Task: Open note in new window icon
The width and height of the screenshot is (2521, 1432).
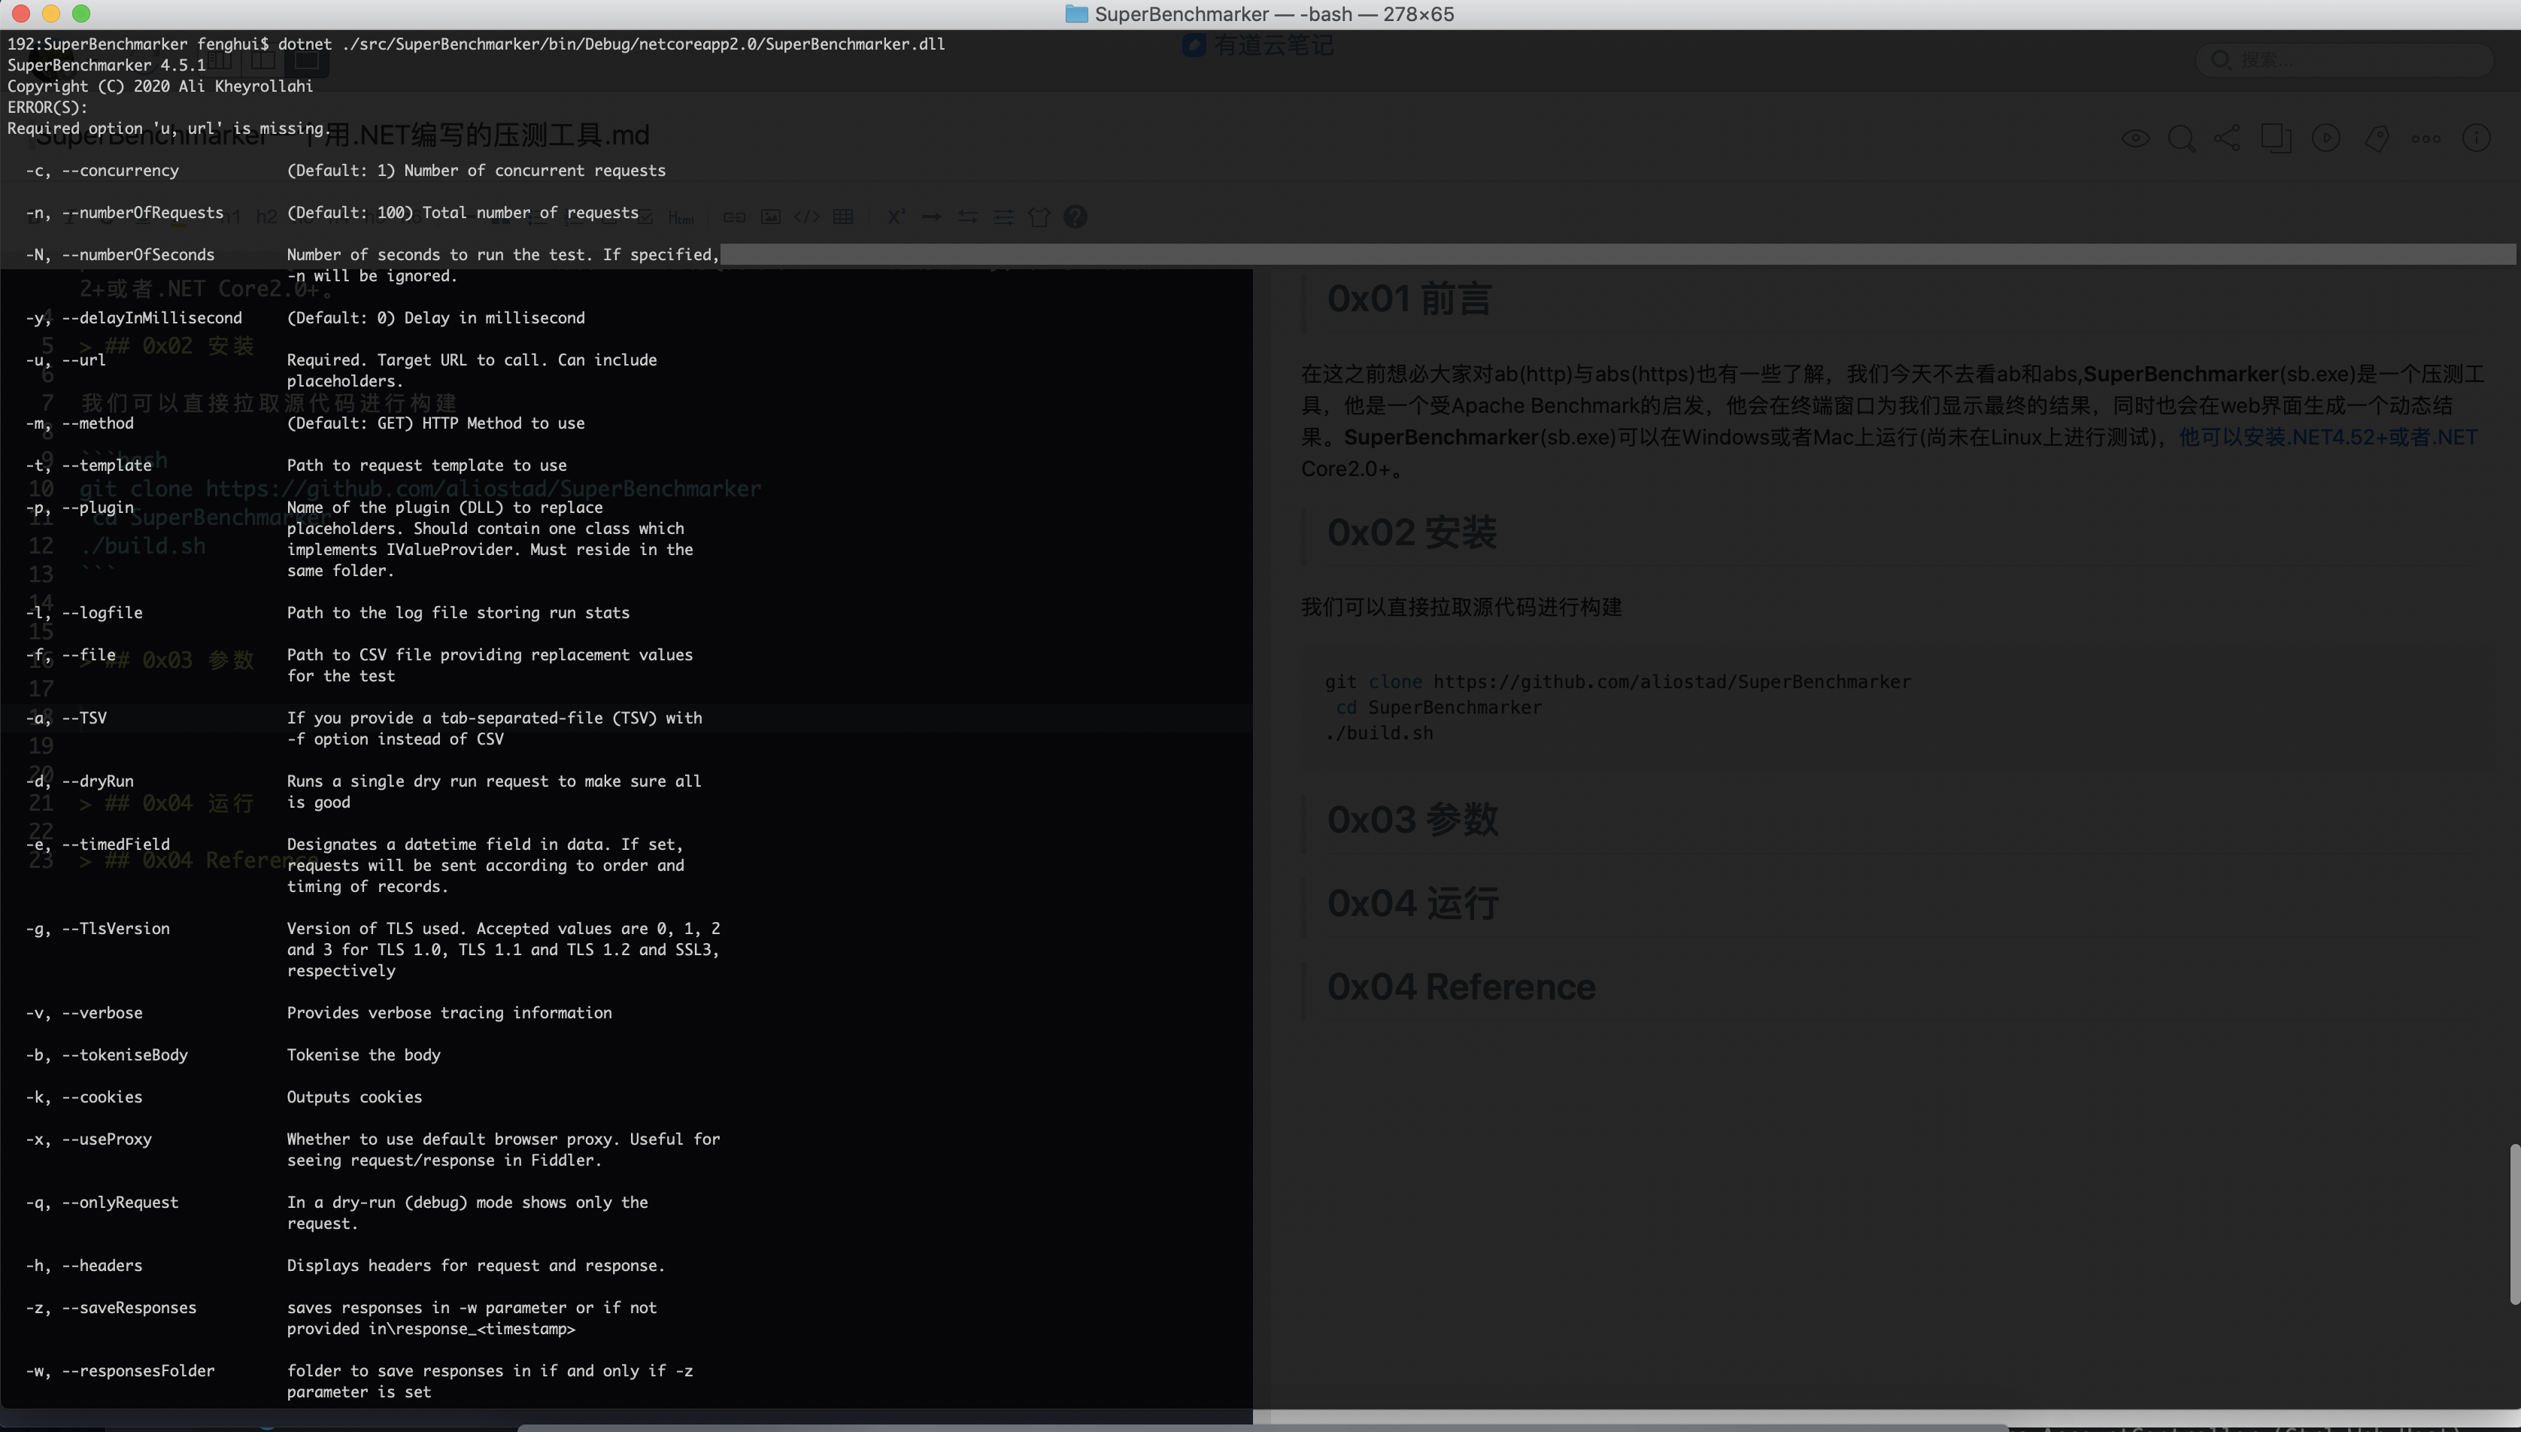Action: pyautogui.click(x=2275, y=138)
